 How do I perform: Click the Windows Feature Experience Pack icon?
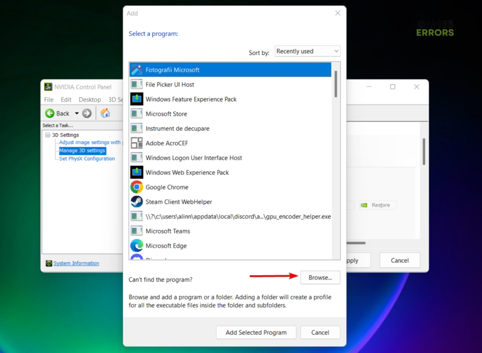137,99
